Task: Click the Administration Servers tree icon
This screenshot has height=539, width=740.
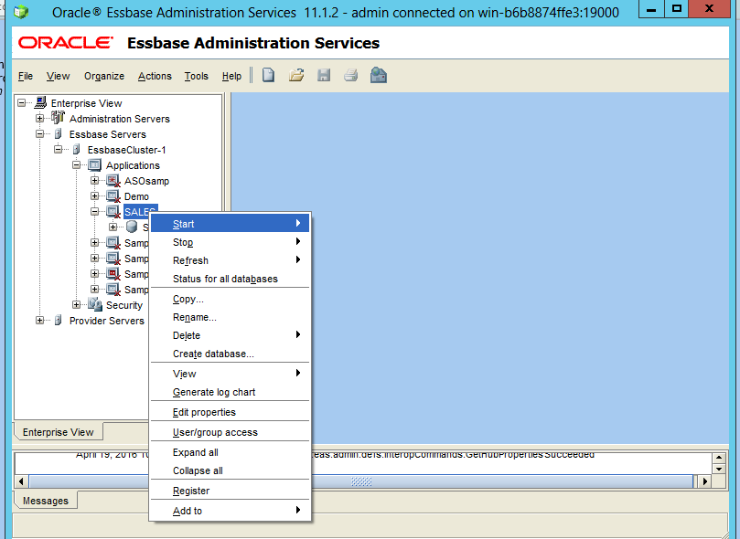Action: pyautogui.click(x=58, y=117)
